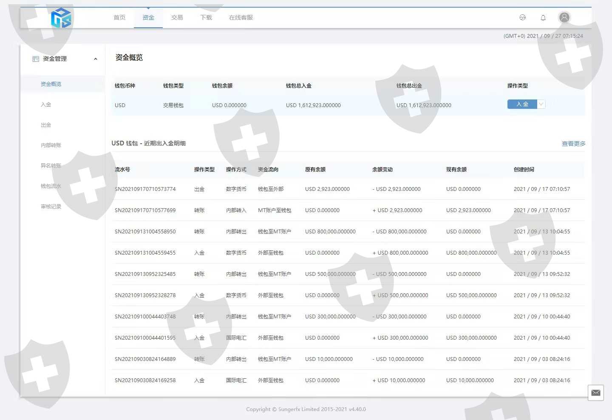612x420 pixels.
Task: Open 在线客服 from the top navigation
Action: (241, 17)
